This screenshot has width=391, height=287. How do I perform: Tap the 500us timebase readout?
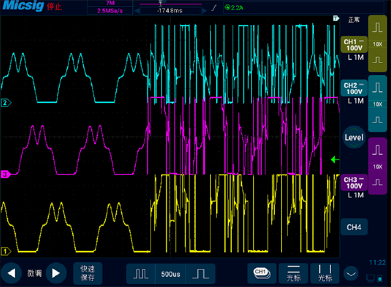point(169,273)
